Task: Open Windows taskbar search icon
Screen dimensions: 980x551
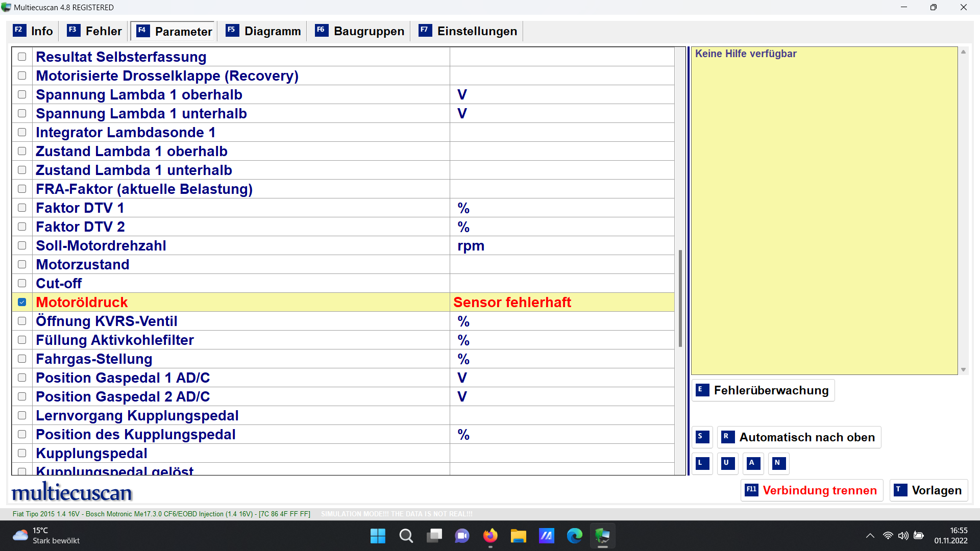Action: pos(406,536)
